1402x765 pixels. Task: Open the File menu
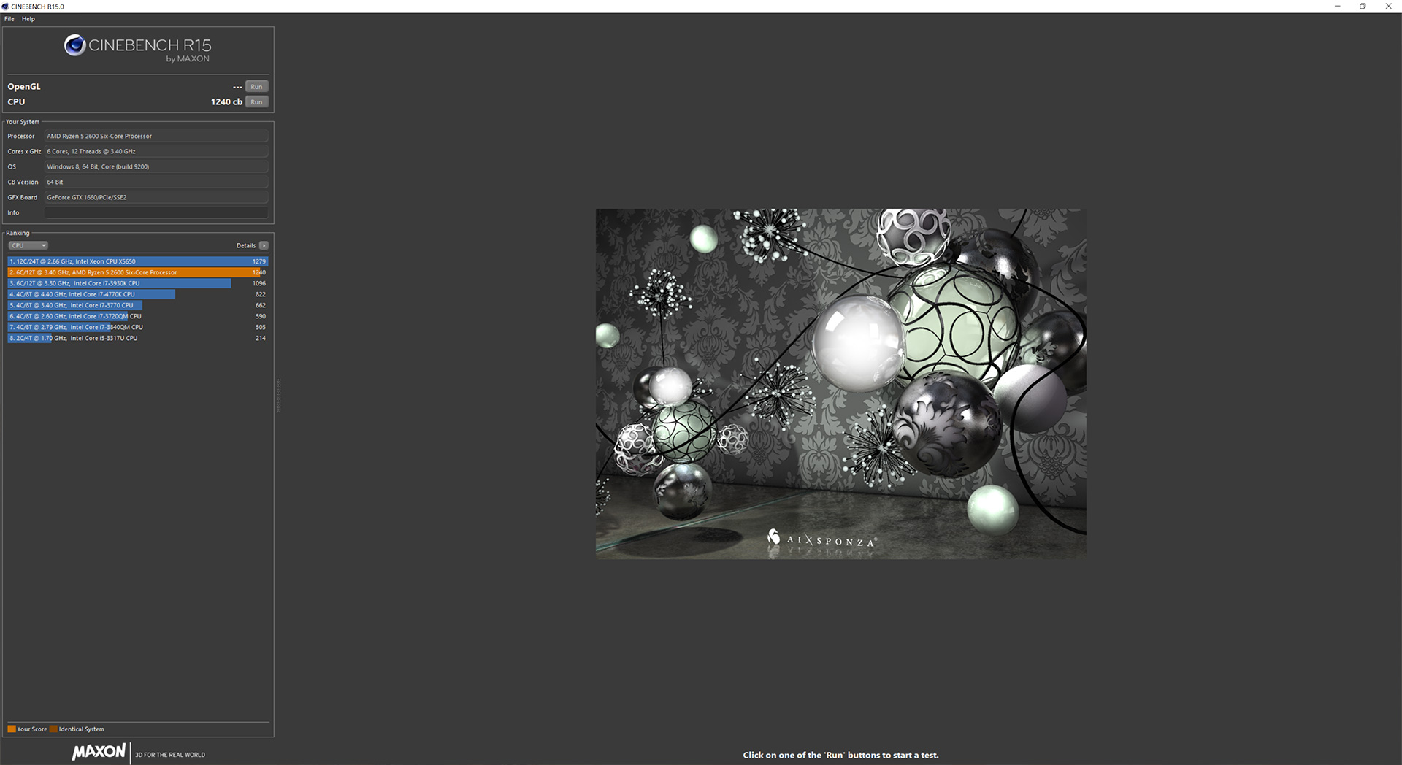tap(9, 19)
